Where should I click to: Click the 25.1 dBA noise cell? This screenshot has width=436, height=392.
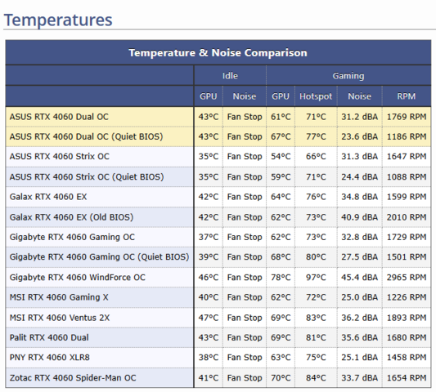360,358
